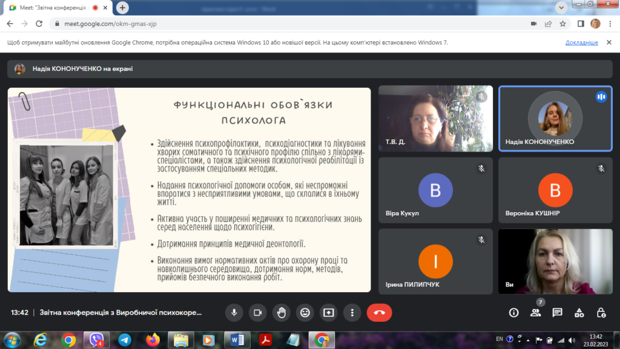This screenshot has width=620, height=349.
Task: Open the three-dot more options menu
Action: [x=352, y=313]
